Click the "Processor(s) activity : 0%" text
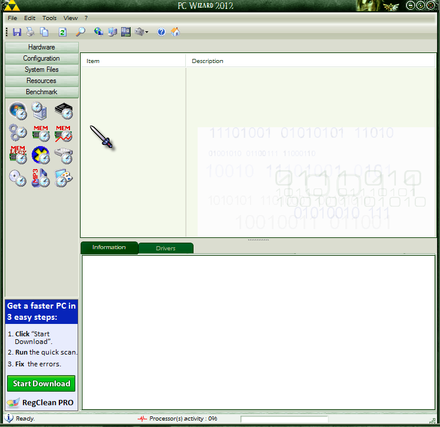 (x=184, y=419)
